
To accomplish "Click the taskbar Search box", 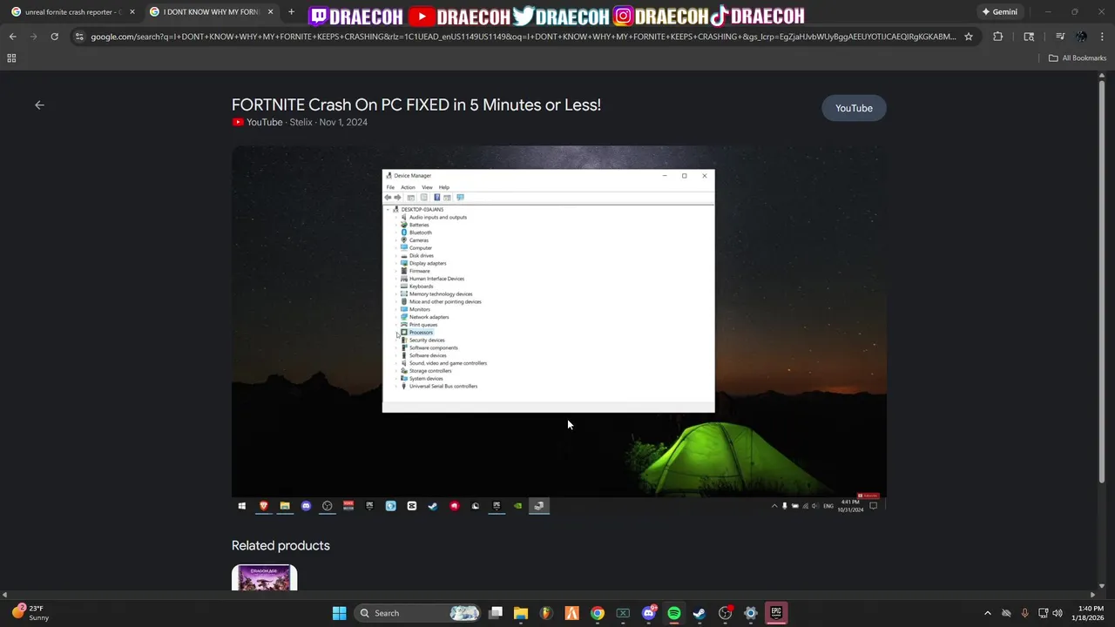I will click(x=418, y=613).
